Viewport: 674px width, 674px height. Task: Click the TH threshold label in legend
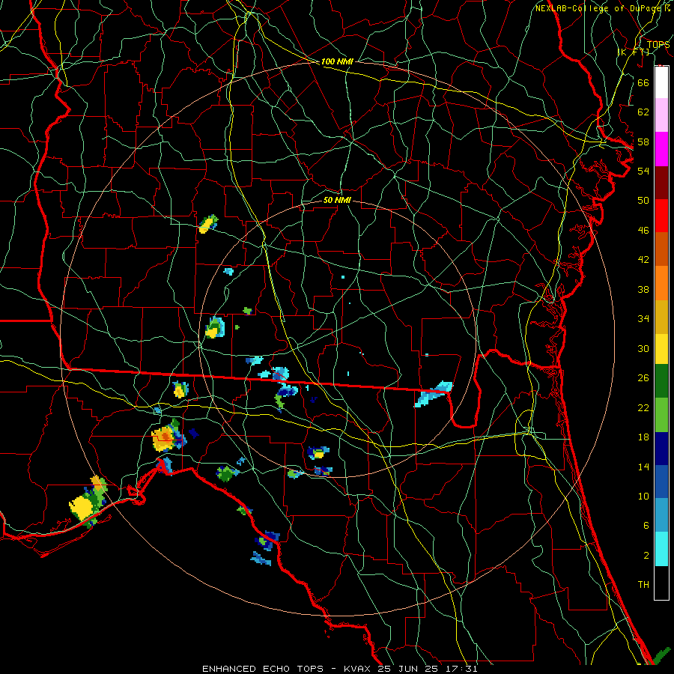tap(643, 585)
